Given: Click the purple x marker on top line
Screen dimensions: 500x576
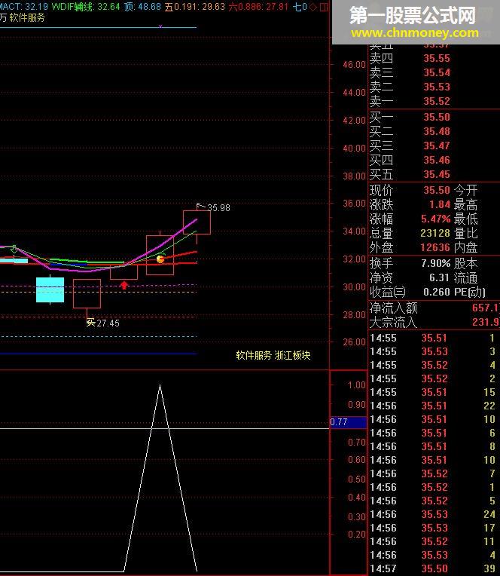Looking at the screenshot, I should click(x=160, y=26).
